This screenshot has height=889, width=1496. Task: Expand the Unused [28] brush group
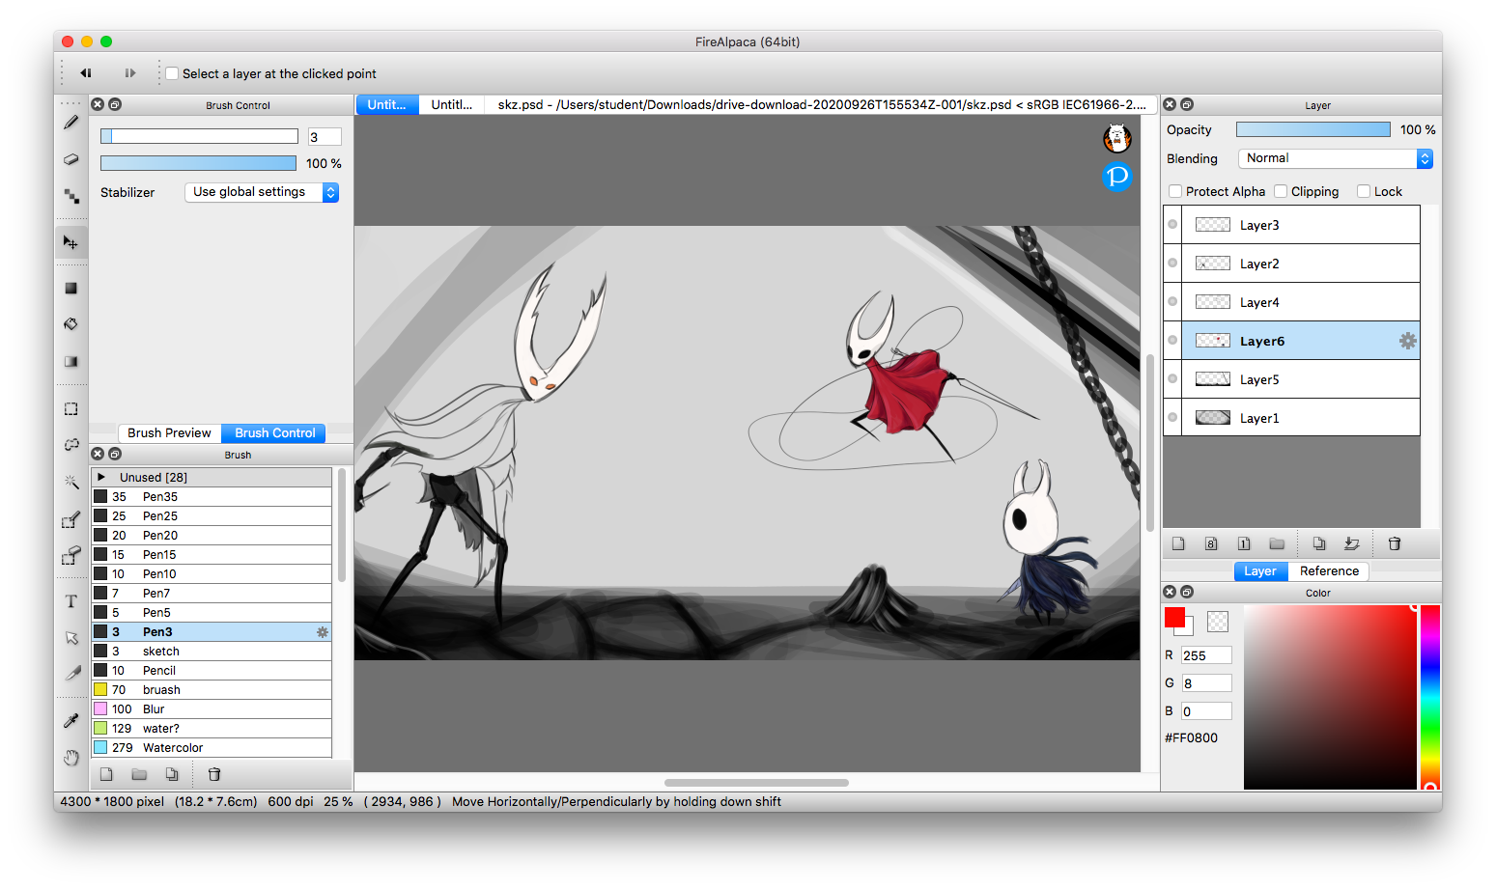pyautogui.click(x=101, y=477)
